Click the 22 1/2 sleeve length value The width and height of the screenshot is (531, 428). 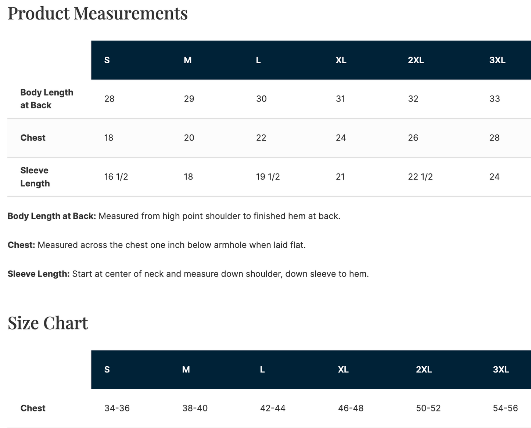click(x=420, y=177)
